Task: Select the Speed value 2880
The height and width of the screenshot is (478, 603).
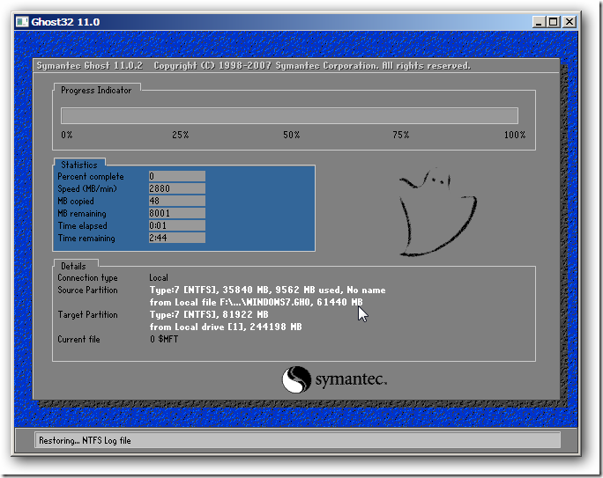Action: click(x=177, y=188)
